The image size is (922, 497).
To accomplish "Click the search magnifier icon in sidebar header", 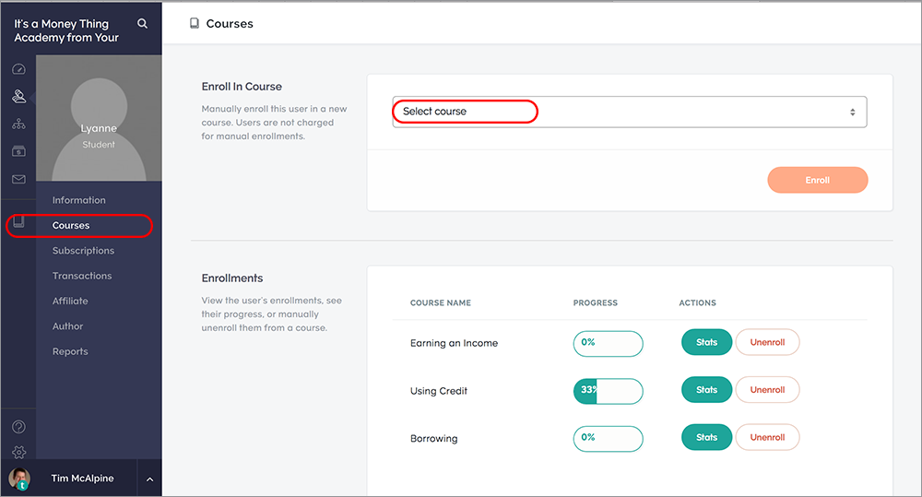I will click(x=142, y=24).
